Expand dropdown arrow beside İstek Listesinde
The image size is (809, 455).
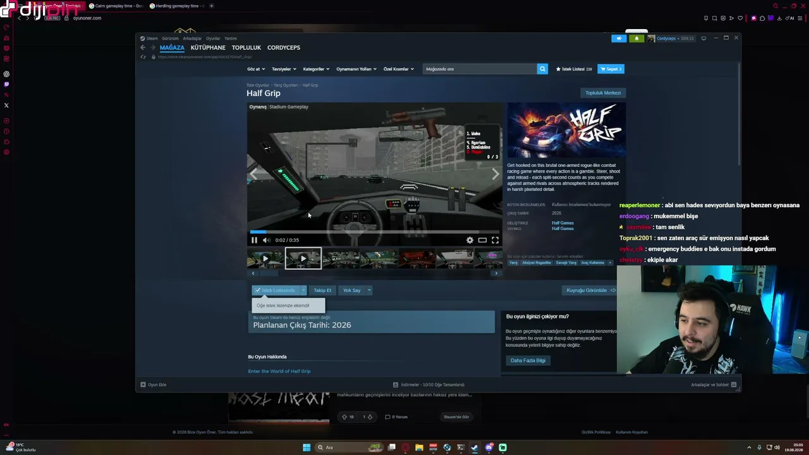point(303,290)
